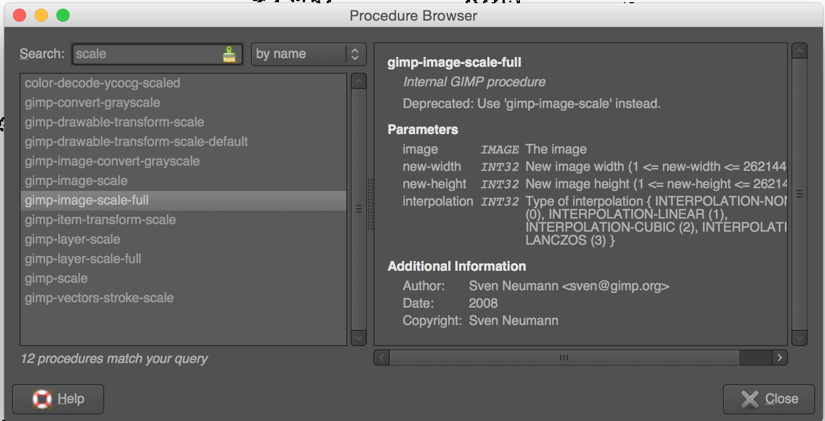Click the procedure list scroll-down arrow
The height and width of the screenshot is (421, 825).
(359, 338)
